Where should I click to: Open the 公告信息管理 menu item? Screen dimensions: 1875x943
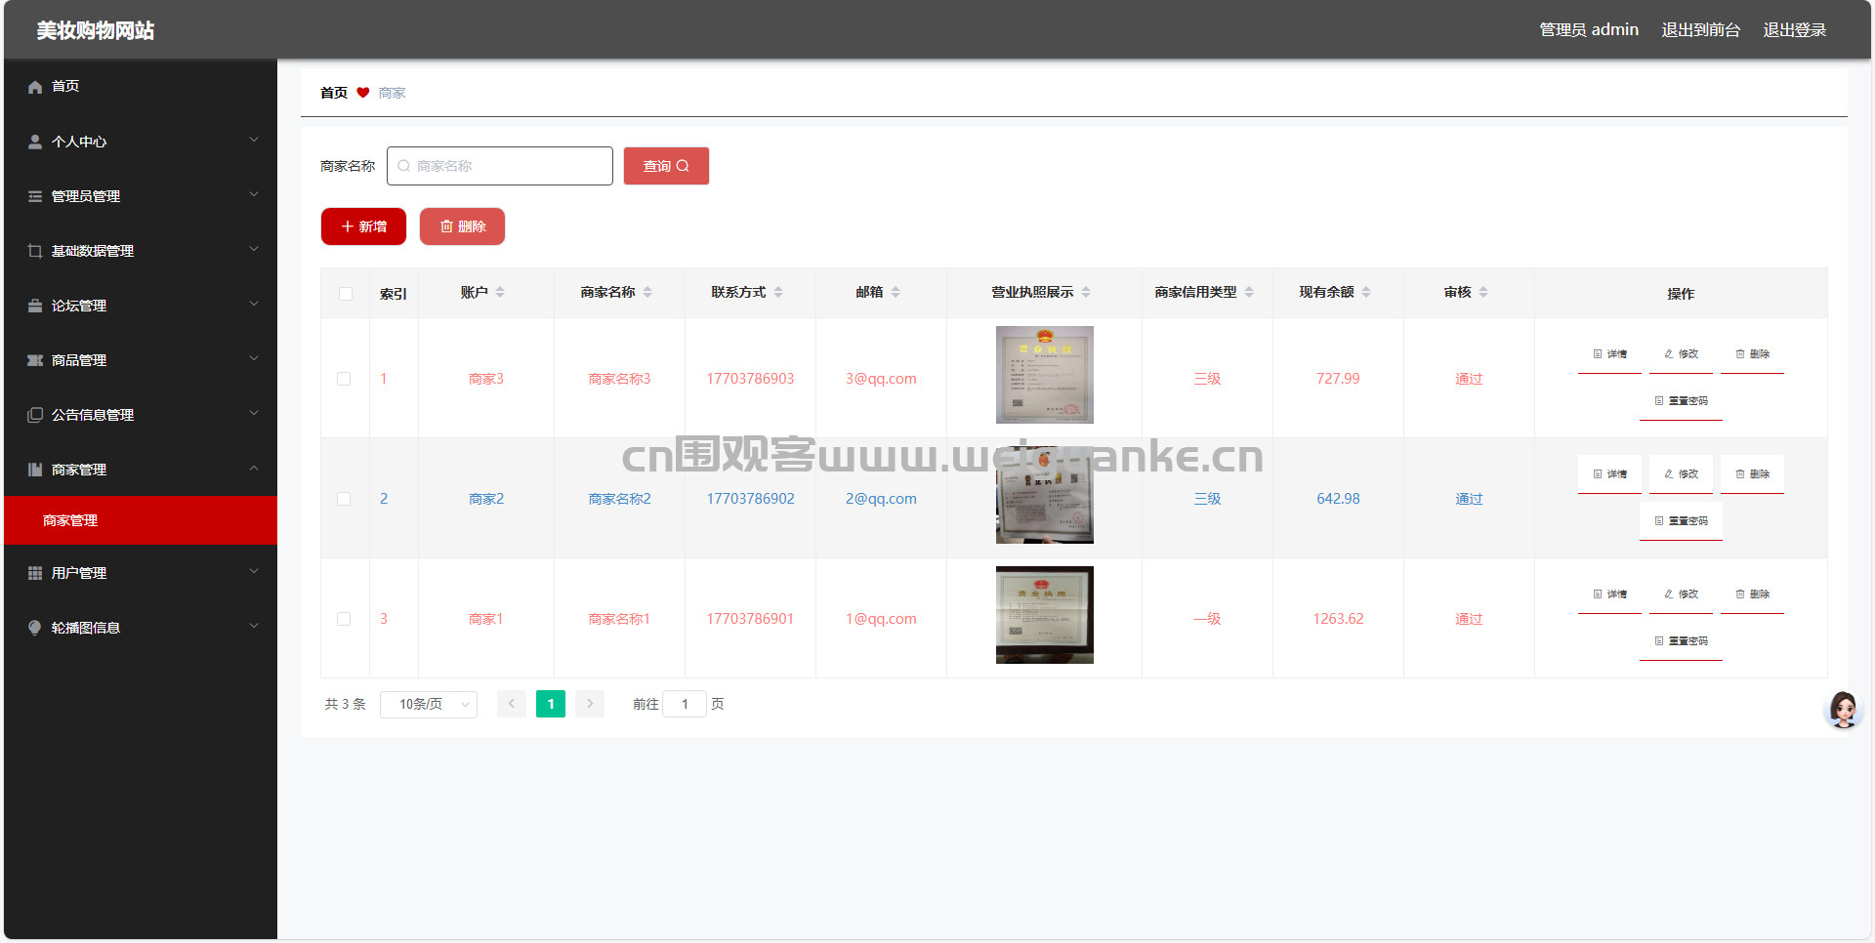pyautogui.click(x=141, y=415)
